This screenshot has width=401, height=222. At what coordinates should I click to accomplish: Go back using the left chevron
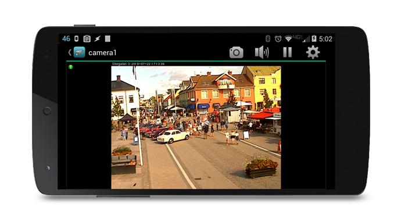click(70, 52)
